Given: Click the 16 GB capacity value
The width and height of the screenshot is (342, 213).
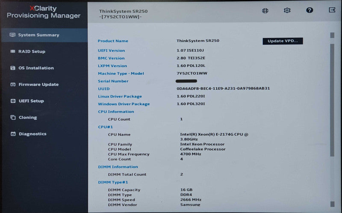Looking at the screenshot, I should pyautogui.click(x=186, y=189).
